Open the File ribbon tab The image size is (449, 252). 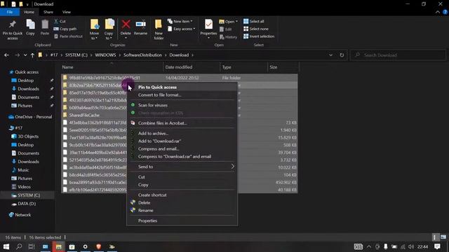(10, 12)
